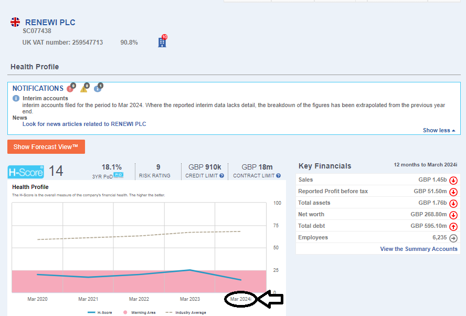
Task: Click the Key Financials heading
Action: (x=325, y=166)
